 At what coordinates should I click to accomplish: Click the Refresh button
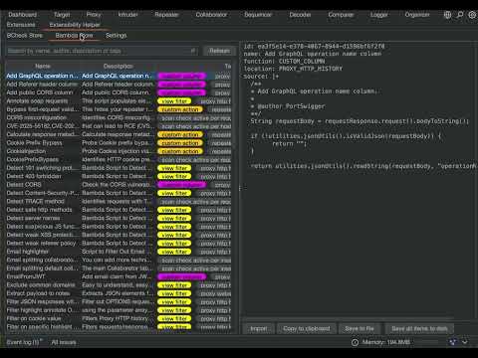coord(219,51)
